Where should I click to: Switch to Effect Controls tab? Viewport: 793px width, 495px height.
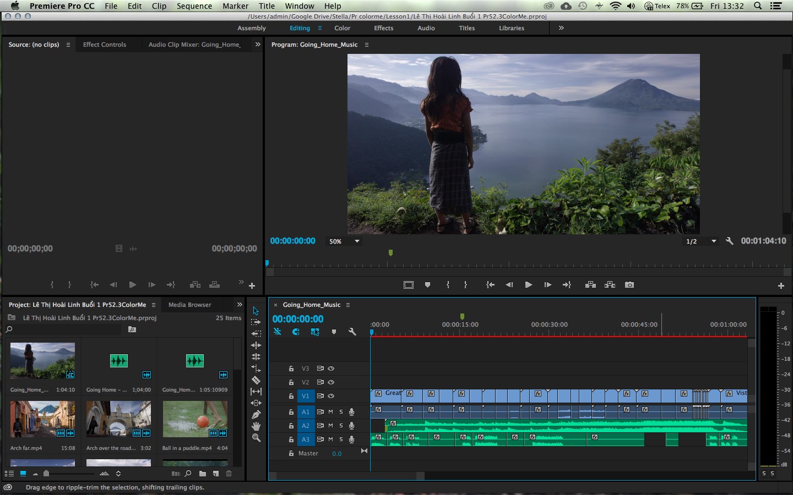click(105, 45)
